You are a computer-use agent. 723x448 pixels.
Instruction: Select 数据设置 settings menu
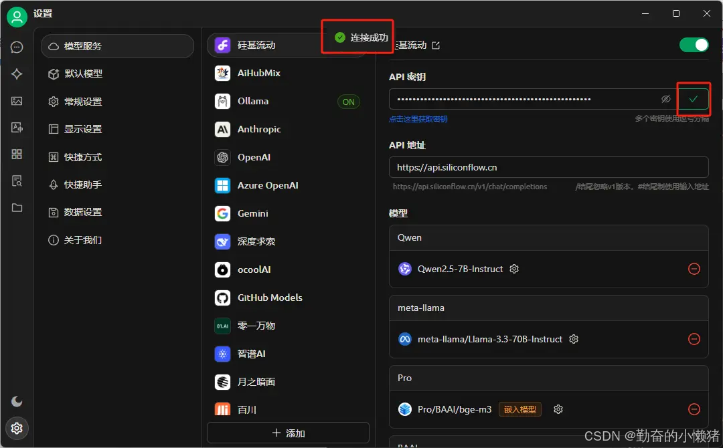pyautogui.click(x=118, y=212)
